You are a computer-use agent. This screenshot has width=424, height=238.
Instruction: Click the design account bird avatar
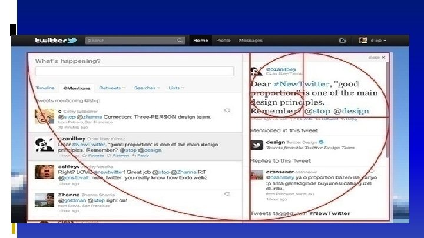pyautogui.click(x=256, y=145)
